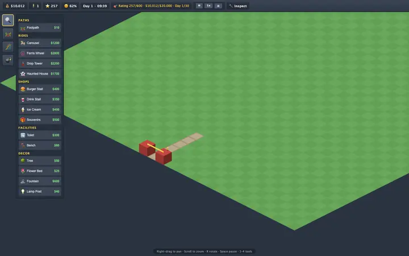Click the money balance $10.012

[x=15, y=6]
